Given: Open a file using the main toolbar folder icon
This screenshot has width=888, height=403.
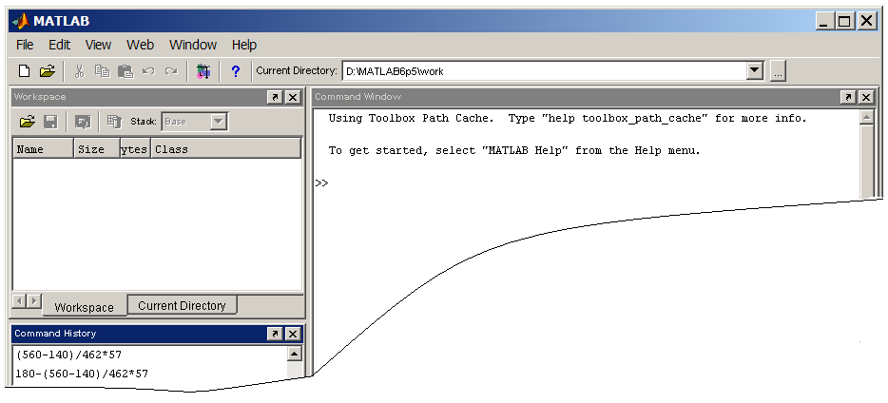Looking at the screenshot, I should pos(48,71).
